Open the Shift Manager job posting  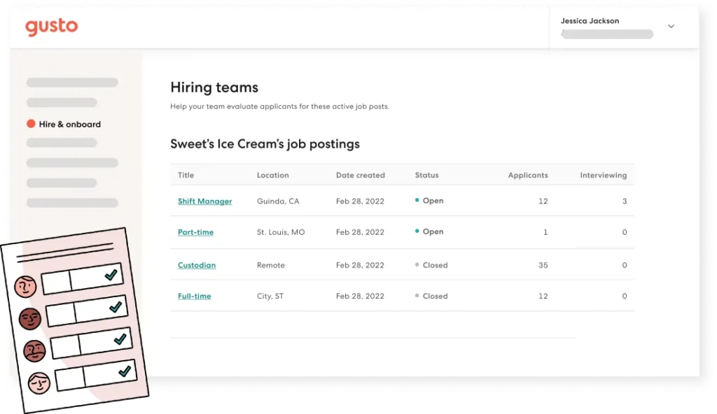click(x=204, y=201)
